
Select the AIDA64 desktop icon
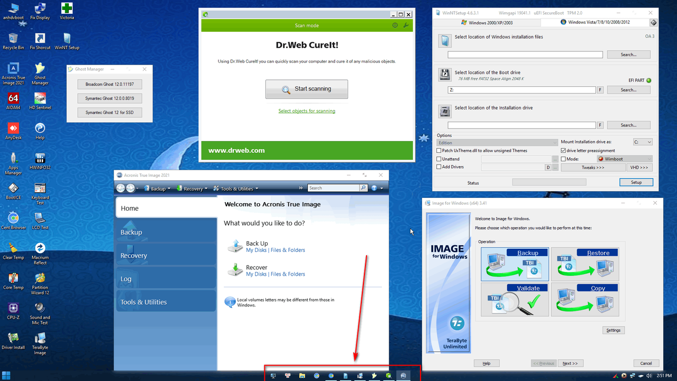[x=13, y=101]
